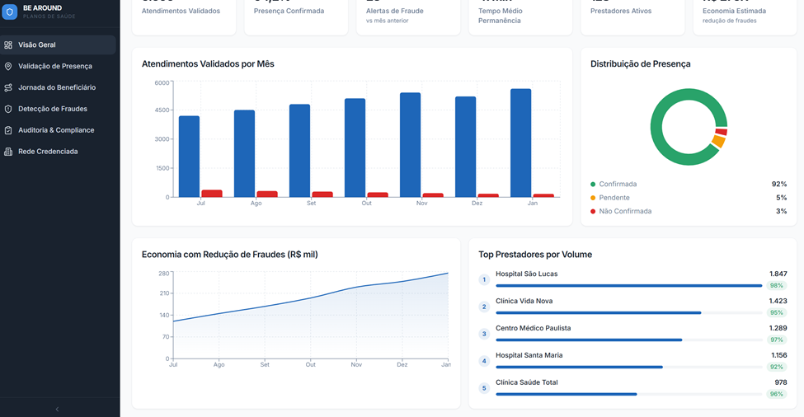Image resolution: width=804 pixels, height=417 pixels.
Task: Click rank 2 badge for Clínica Vida Nova
Action: [x=484, y=307]
